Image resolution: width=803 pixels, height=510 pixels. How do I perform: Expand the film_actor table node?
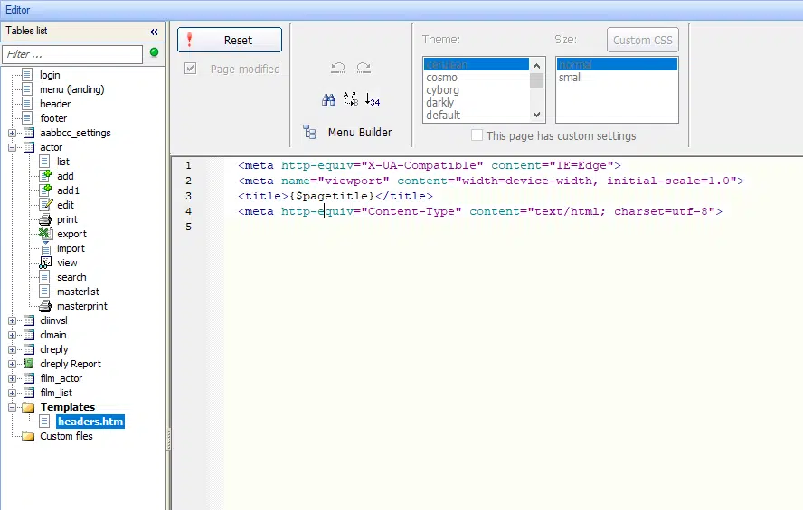13,379
